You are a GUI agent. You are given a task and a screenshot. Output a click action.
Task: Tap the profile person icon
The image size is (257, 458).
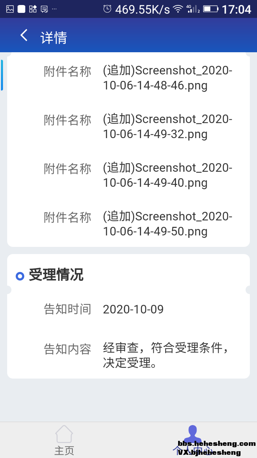(193, 434)
